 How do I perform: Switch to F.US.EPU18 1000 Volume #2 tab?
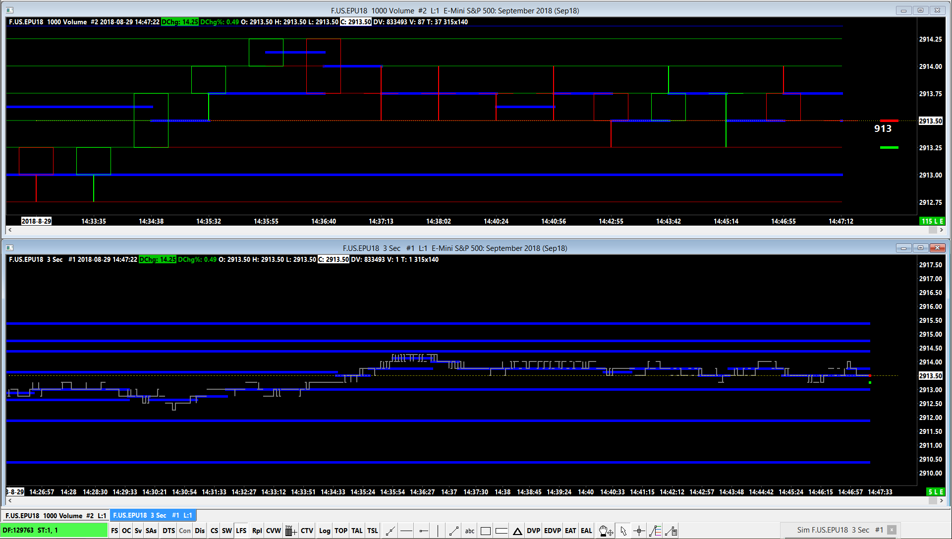click(x=56, y=516)
